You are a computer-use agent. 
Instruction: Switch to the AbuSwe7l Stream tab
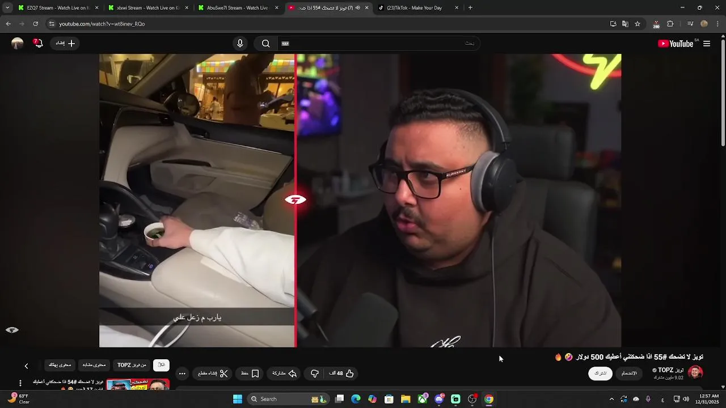[238, 8]
